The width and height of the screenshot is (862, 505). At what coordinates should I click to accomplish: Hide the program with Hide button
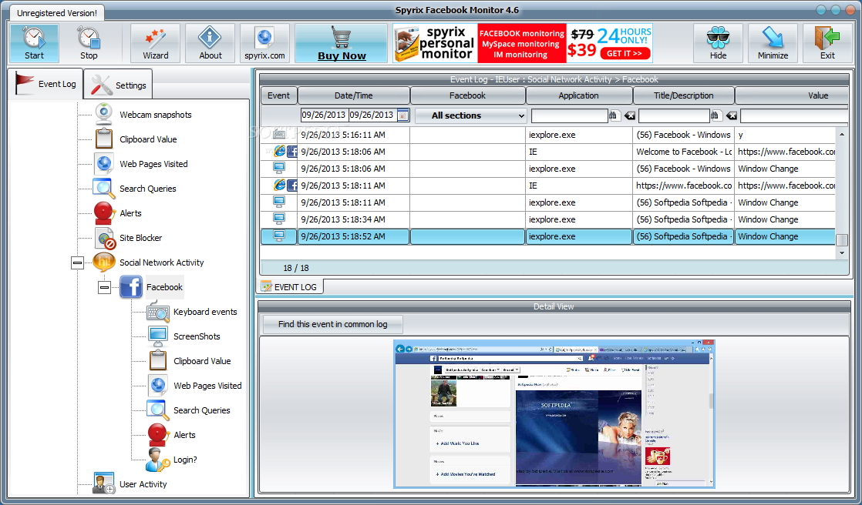(718, 43)
